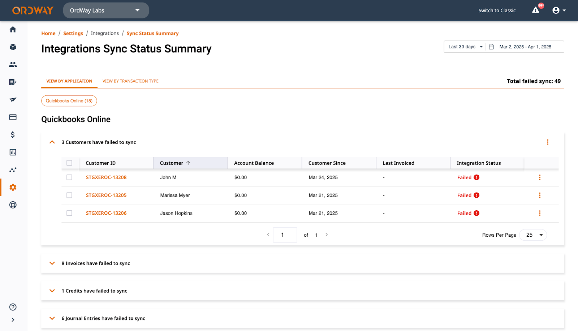
Task: Open row actions for STGXEROC-13208
Action: pos(540,177)
